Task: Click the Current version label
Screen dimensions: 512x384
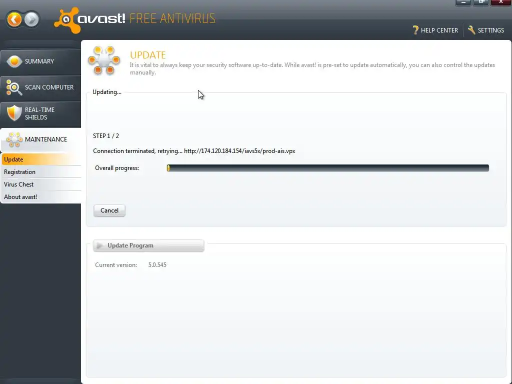Action: [116, 265]
